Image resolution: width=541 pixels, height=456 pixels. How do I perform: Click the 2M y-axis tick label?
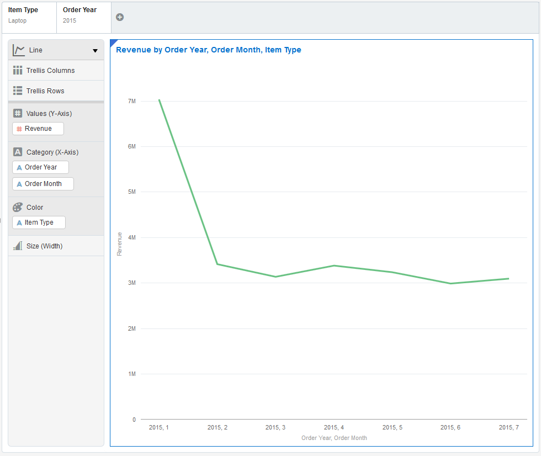coord(132,328)
